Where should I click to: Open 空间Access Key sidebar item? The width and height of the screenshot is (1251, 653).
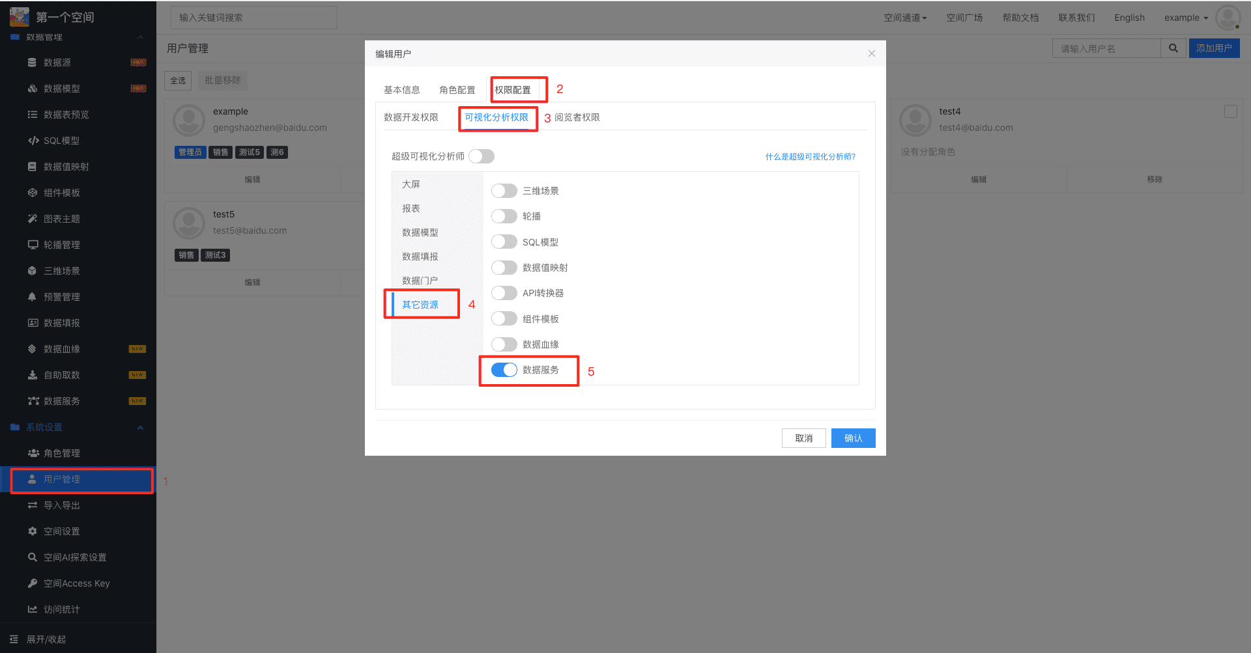tap(76, 583)
